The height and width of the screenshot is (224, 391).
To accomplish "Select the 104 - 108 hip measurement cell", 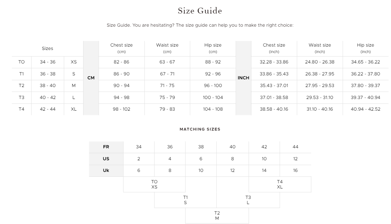I will pos(213,109).
